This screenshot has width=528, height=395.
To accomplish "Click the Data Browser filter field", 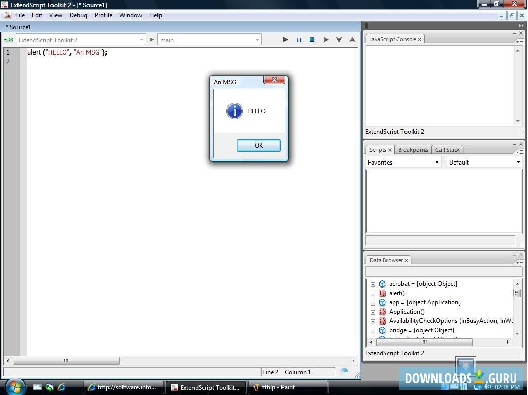I will [443, 272].
